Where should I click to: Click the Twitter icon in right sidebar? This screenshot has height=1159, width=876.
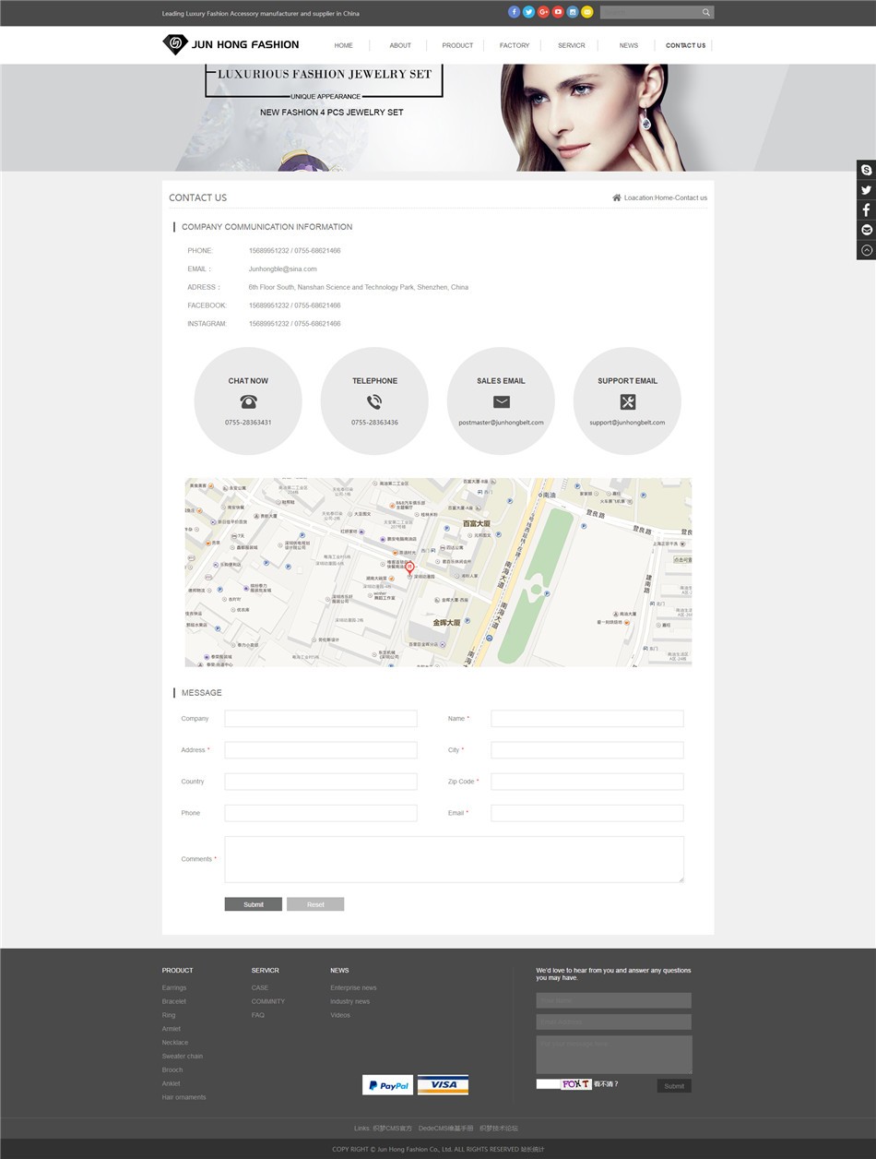tap(866, 190)
